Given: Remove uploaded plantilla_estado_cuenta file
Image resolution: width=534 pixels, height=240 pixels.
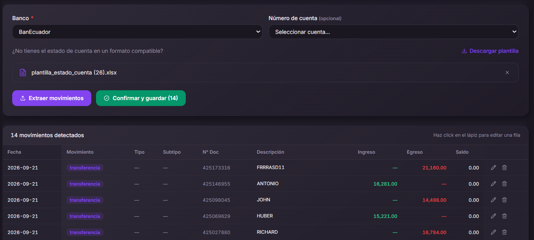Looking at the screenshot, I should [507, 73].
